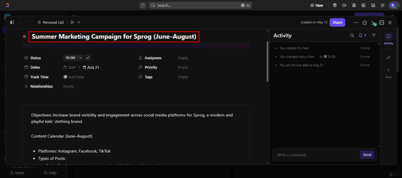This screenshot has width=402, height=178.
Task: Open the More option in right sidebar
Action: pyautogui.click(x=388, y=73)
